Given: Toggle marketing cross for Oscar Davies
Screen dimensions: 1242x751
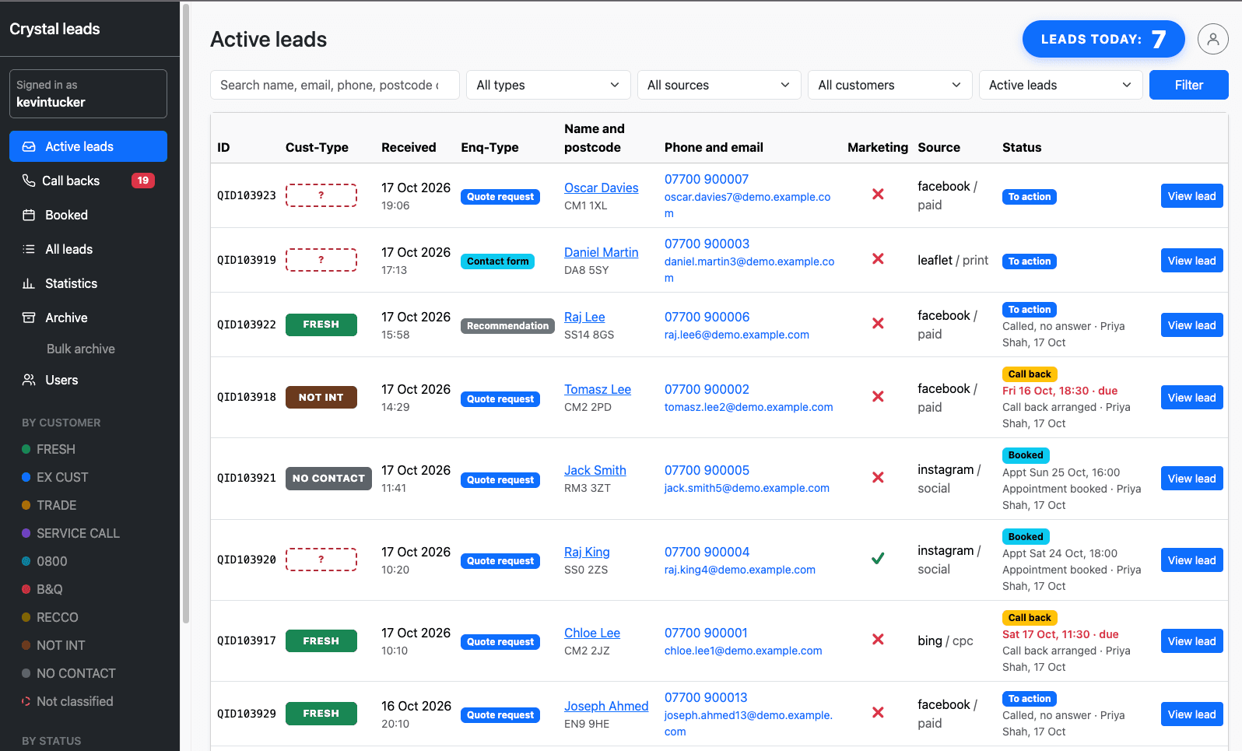Looking at the screenshot, I should click(x=878, y=194).
